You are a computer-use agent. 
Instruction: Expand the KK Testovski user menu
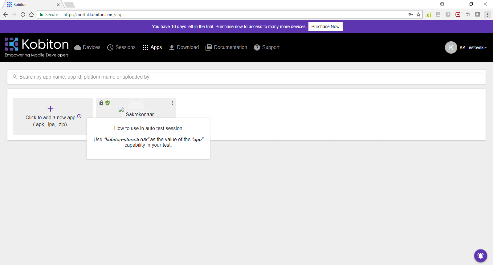click(x=473, y=47)
